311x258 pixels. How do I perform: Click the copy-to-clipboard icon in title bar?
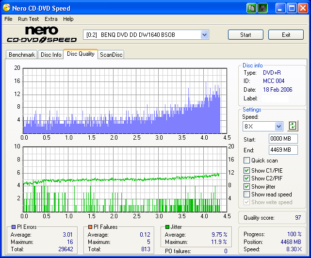point(251,8)
